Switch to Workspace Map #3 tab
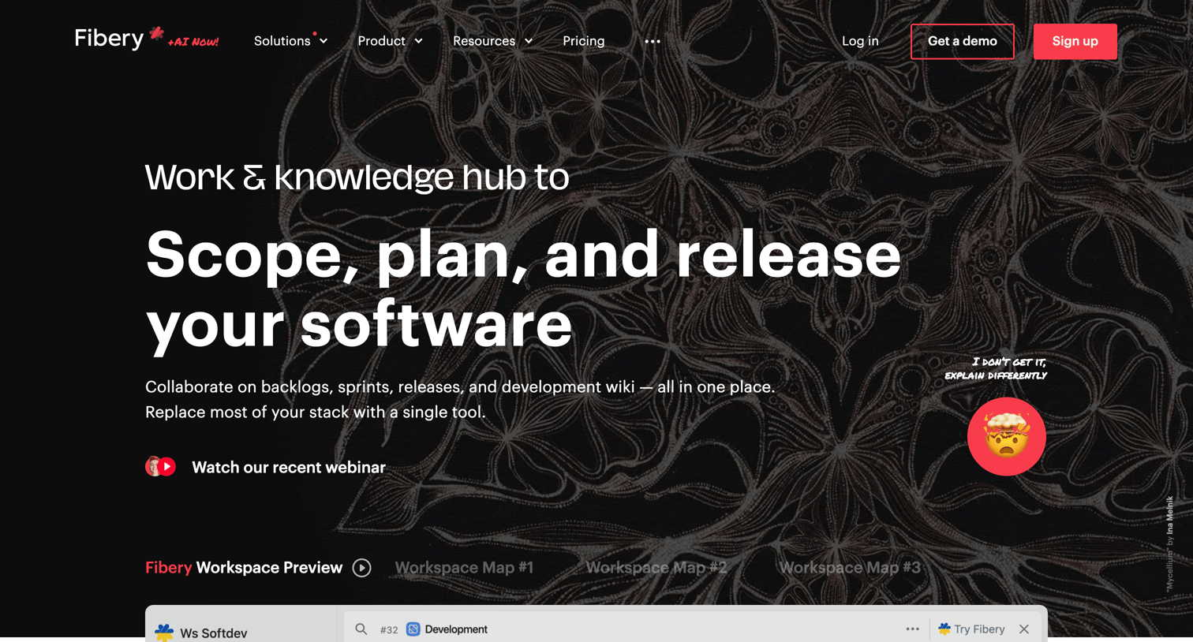 (x=850, y=568)
